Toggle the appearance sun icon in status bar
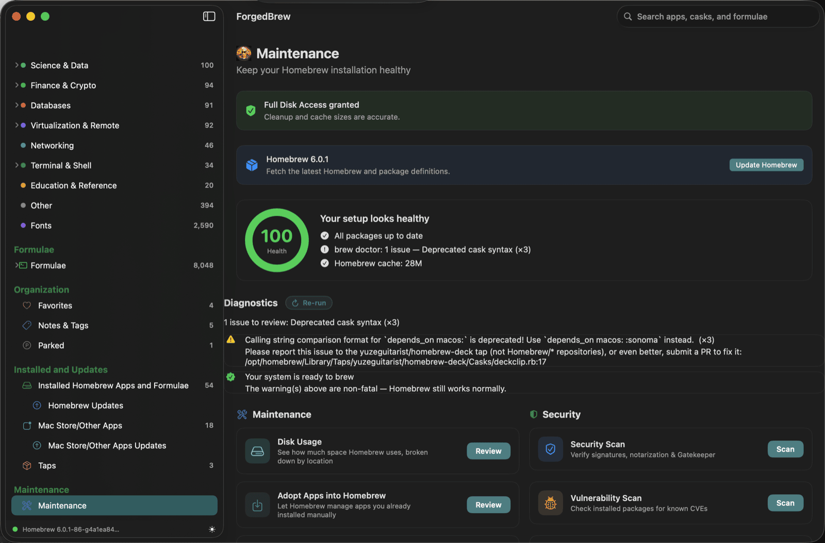The image size is (825, 543). [x=212, y=529]
